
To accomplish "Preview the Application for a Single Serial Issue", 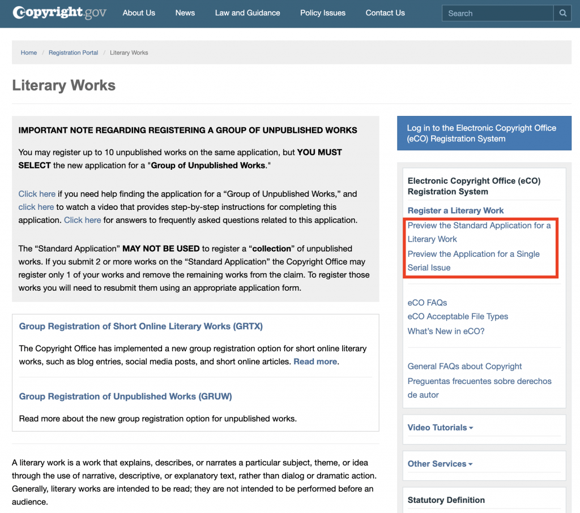I will [474, 261].
